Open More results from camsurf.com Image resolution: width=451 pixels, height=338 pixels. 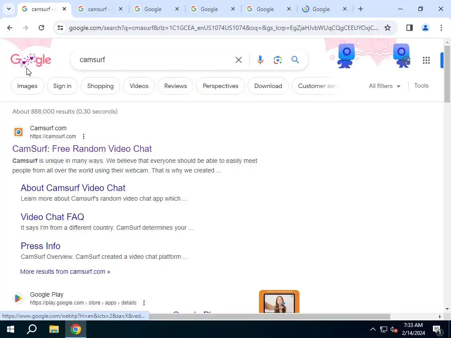click(x=65, y=272)
